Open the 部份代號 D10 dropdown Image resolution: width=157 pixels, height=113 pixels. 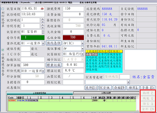[x=42, y=71]
